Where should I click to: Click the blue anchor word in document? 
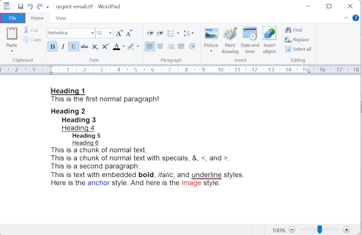tap(99, 183)
